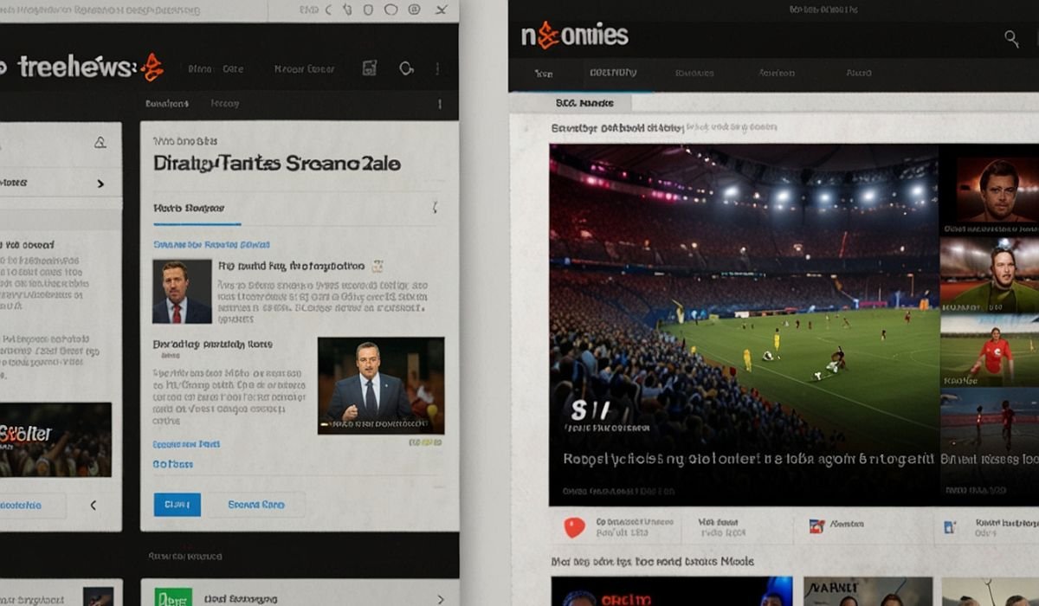Viewport: 1039px width, 606px height.
Task: Expand the left sidebar row with right chevron
Action: 100,184
